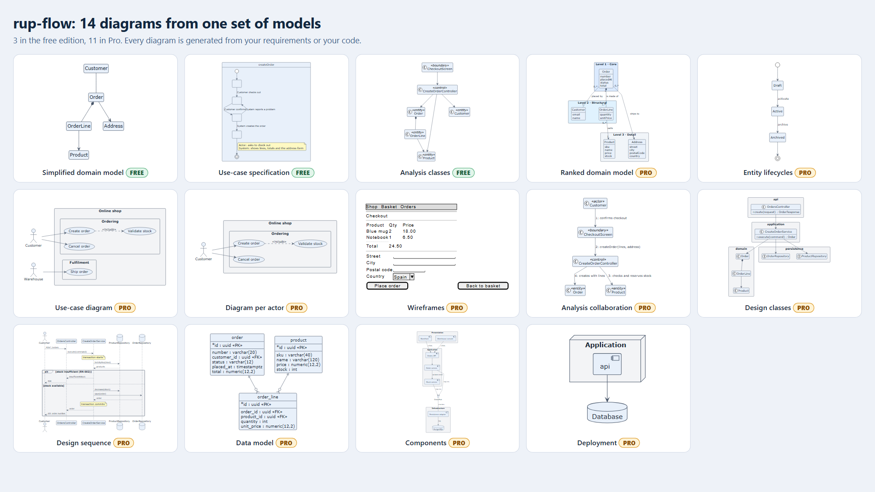The width and height of the screenshot is (875, 492).
Task: Click the PRO badge on Data model
Action: pos(286,443)
